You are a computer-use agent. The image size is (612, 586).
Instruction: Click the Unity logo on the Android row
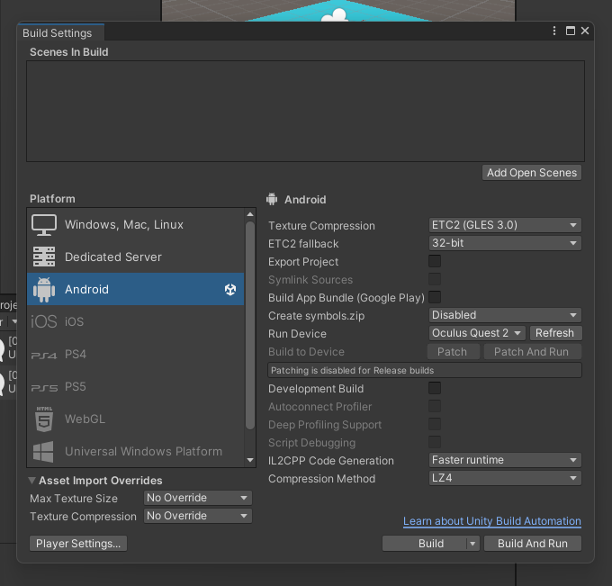[230, 289]
